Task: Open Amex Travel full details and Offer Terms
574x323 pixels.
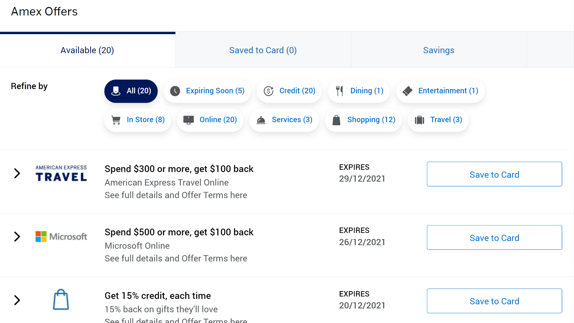Action: (x=176, y=195)
